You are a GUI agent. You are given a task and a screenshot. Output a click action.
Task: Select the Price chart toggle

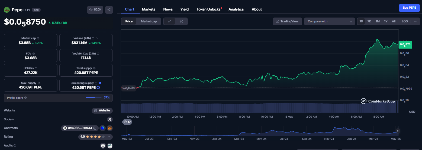[129, 21]
